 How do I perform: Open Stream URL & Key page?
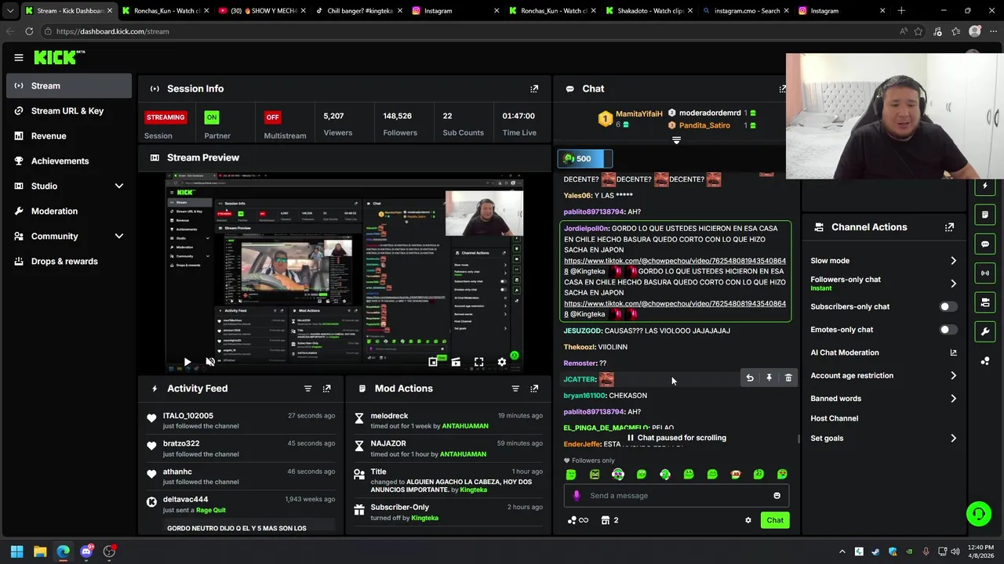69,111
